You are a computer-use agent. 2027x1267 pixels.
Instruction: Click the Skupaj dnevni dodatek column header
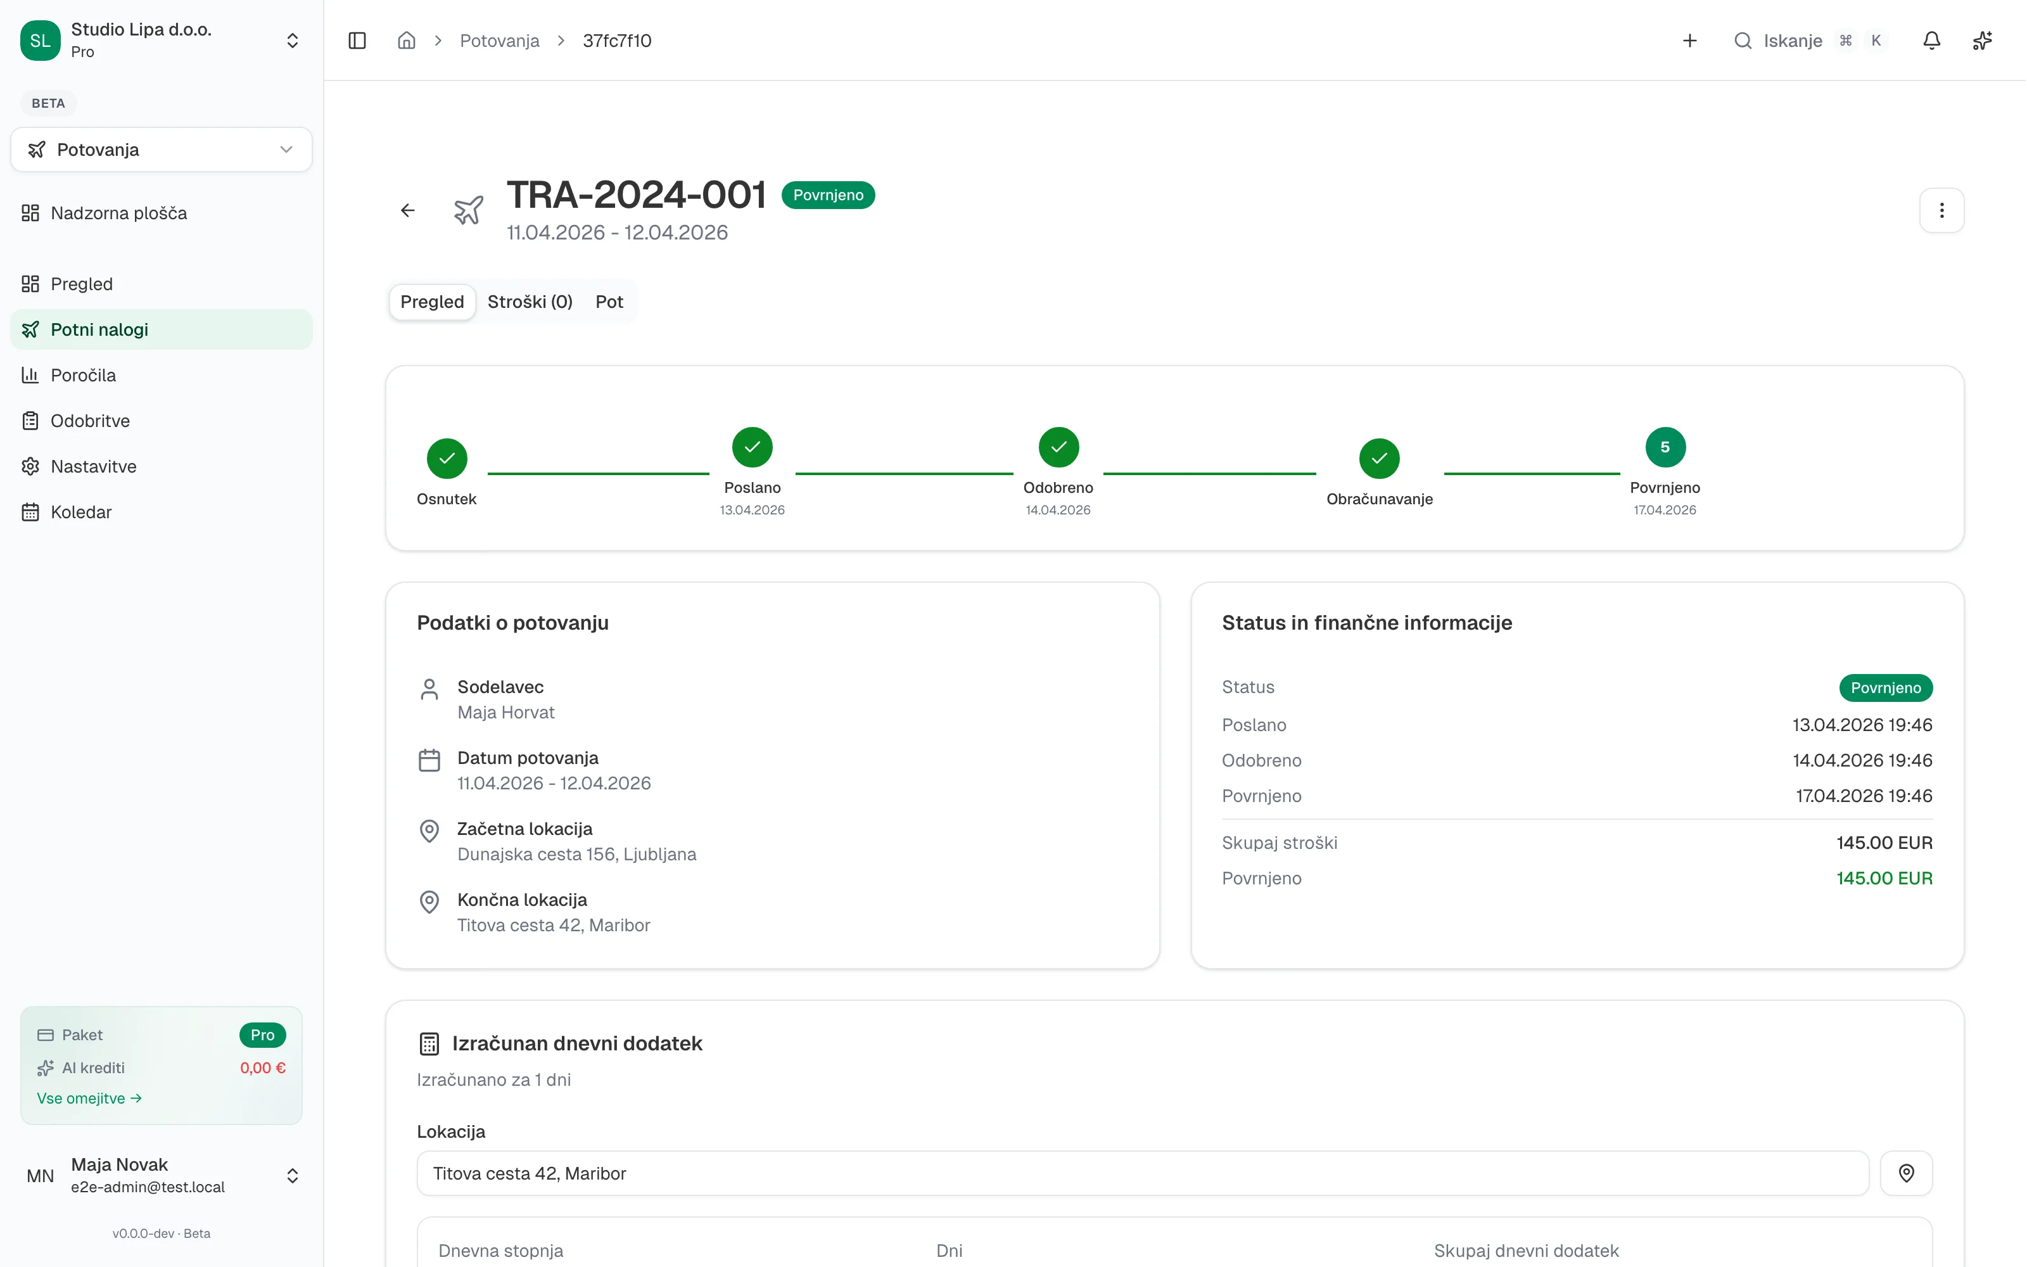click(1526, 1251)
